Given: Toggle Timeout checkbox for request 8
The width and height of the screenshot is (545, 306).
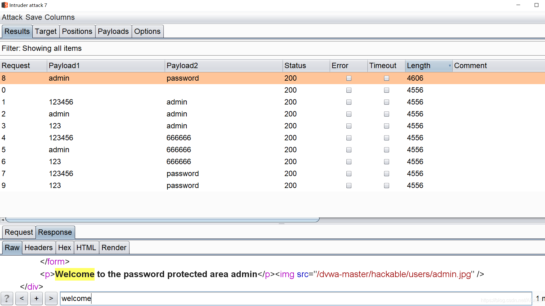Looking at the screenshot, I should pyautogui.click(x=387, y=78).
